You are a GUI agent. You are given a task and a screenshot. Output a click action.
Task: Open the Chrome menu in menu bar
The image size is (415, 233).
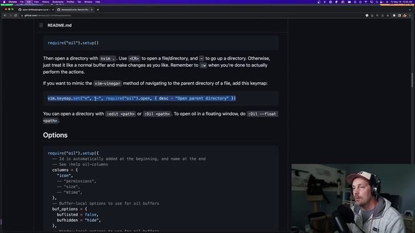(x=12, y=2)
